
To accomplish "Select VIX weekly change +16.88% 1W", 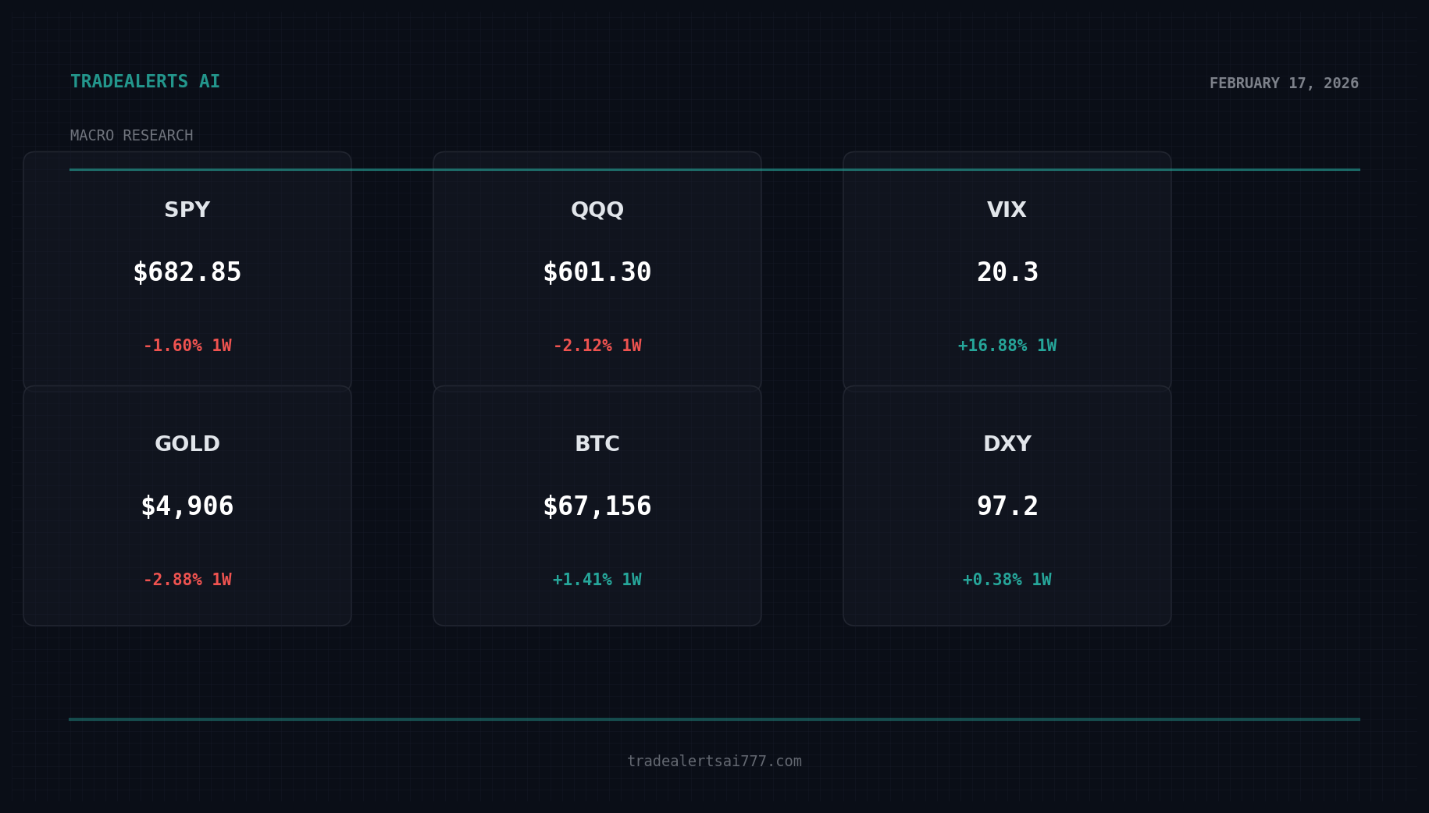I will coord(1007,346).
